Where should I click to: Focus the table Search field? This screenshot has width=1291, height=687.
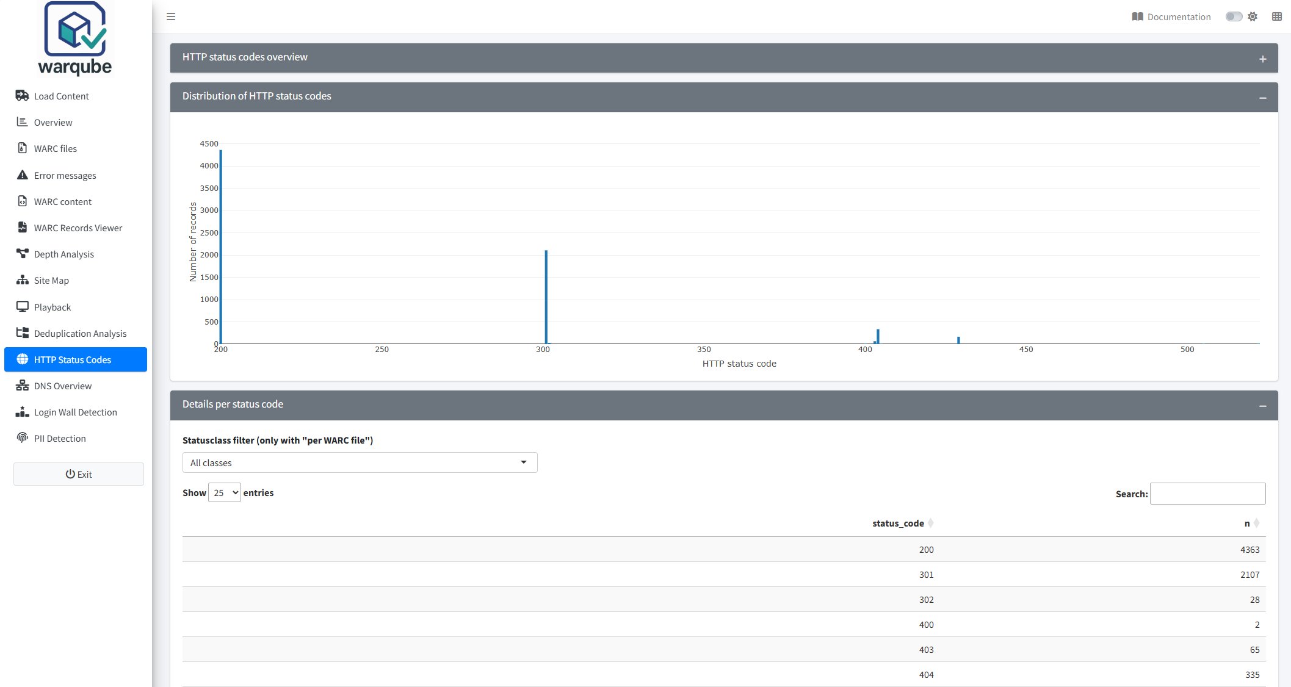coord(1207,494)
